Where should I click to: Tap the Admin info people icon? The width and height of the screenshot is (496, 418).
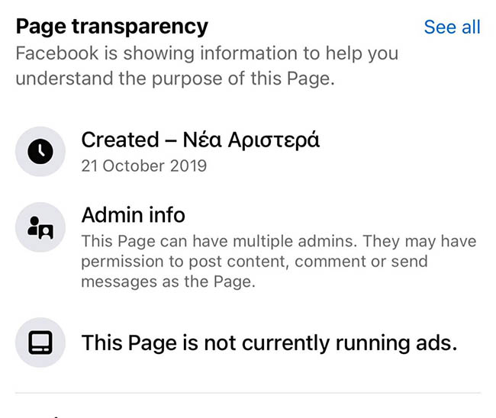40,227
